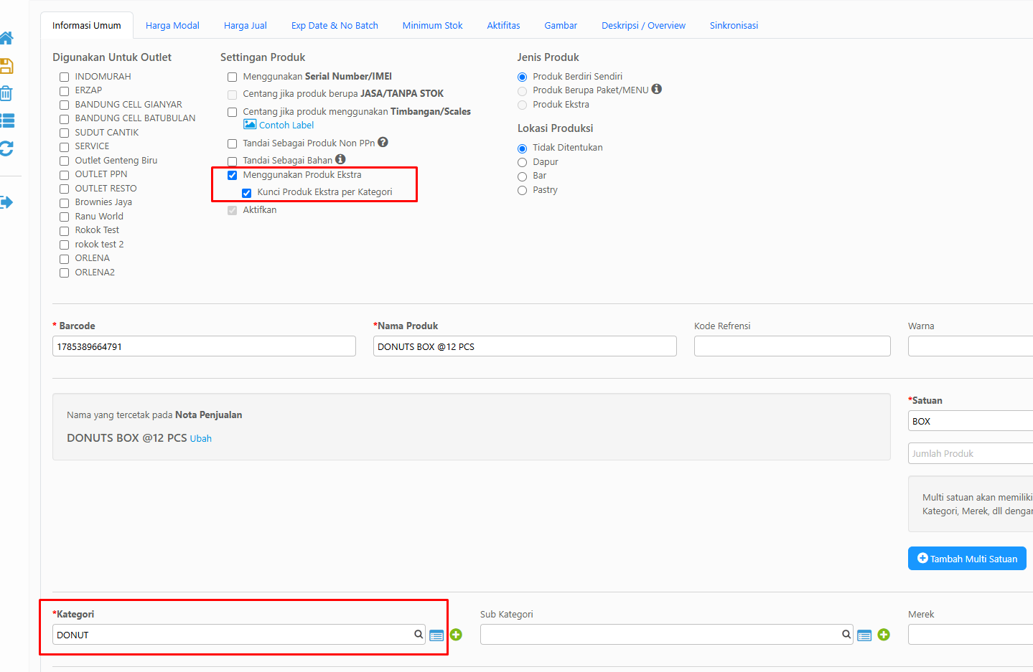The image size is (1033, 672).
Task: Open the Deskripsi / Overview tab
Action: click(x=643, y=25)
